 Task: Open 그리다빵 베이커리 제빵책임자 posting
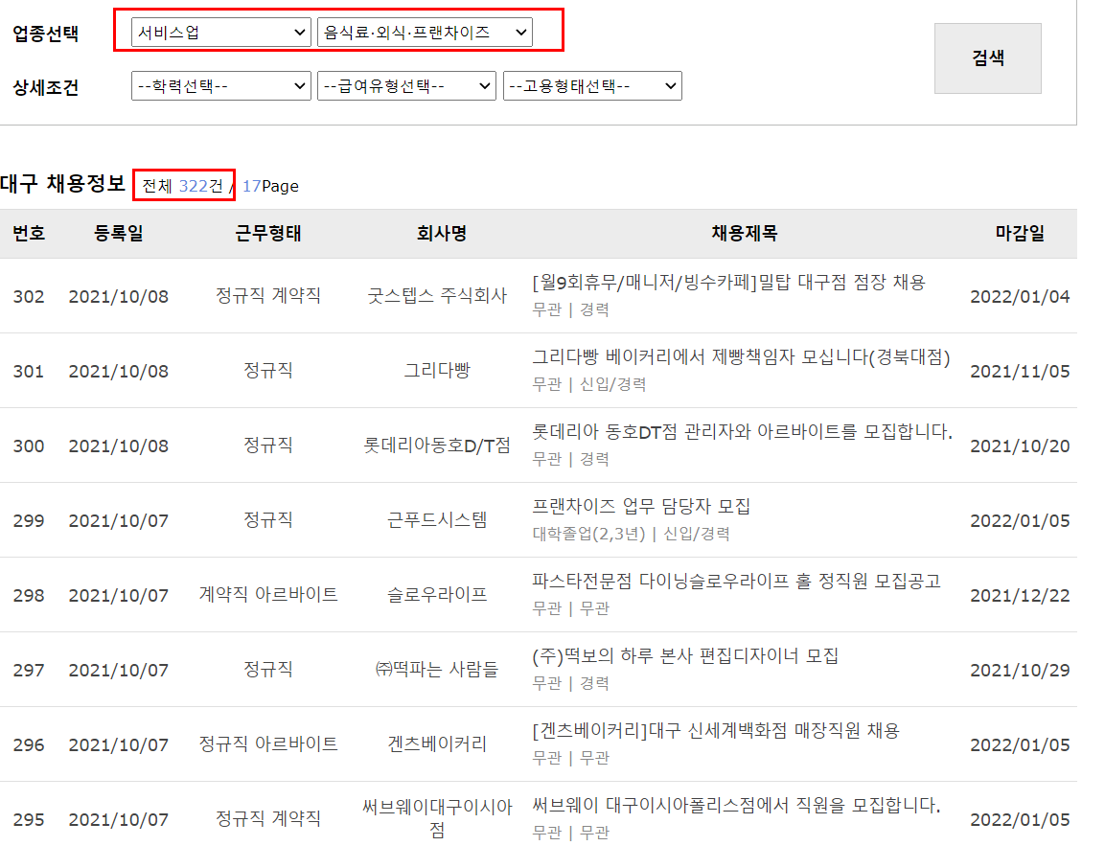click(741, 357)
